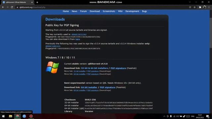Open stable version PGP signature (FossHub)
The height and width of the screenshot is (119, 212).
[118, 68]
